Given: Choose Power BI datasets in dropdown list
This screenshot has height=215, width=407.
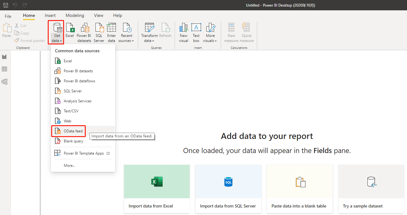Looking at the screenshot, I should [83, 71].
